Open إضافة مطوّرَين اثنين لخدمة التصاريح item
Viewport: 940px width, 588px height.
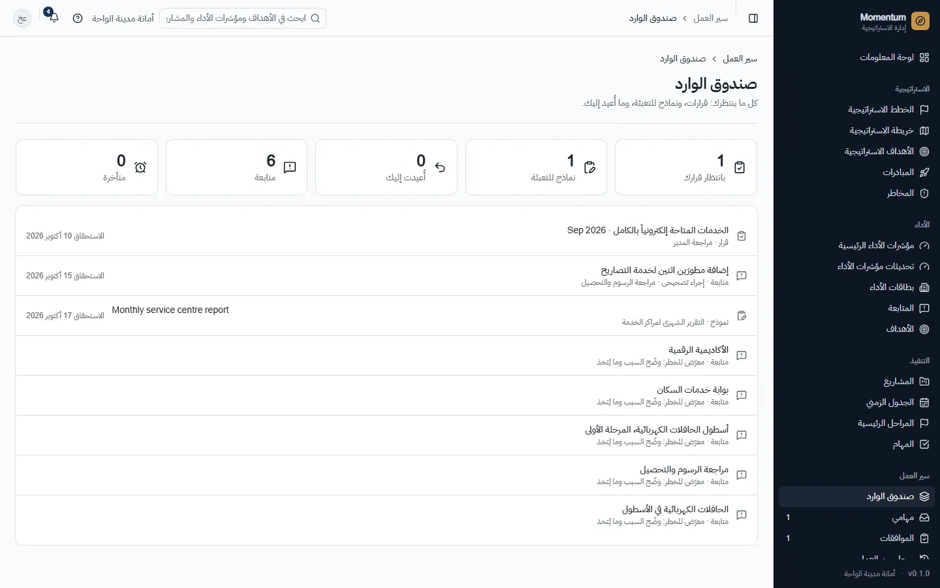tap(386, 276)
